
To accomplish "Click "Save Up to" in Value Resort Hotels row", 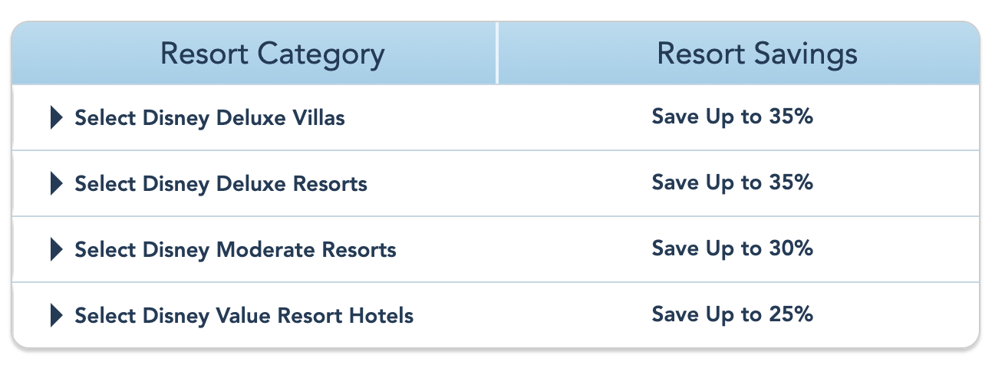I will click(x=707, y=314).
